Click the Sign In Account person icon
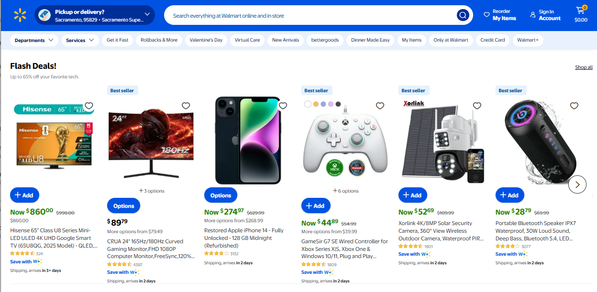 point(532,15)
